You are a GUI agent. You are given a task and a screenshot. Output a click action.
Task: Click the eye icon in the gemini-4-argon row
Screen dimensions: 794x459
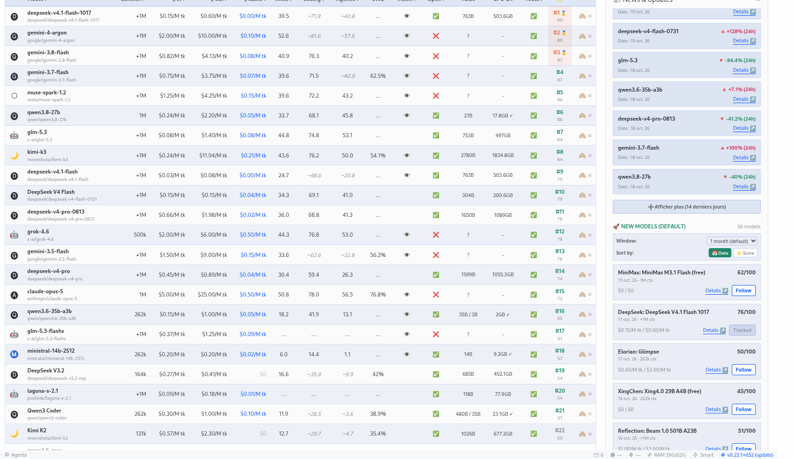point(407,36)
